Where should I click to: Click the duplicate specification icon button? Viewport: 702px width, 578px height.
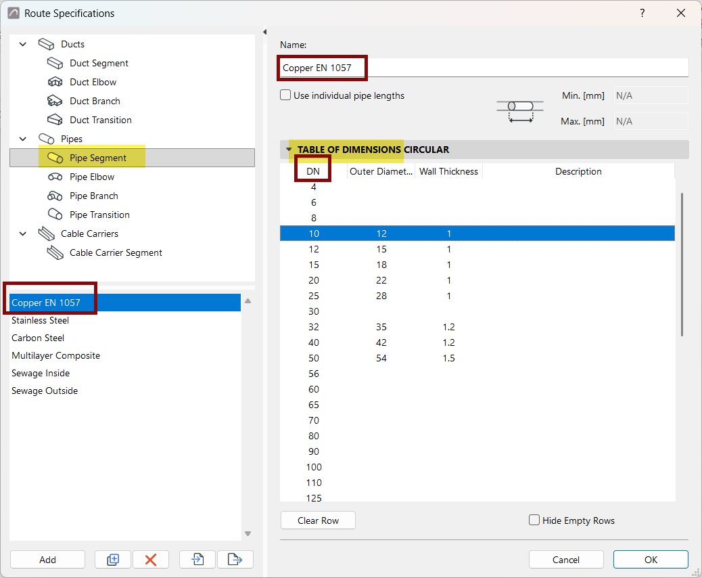click(x=113, y=559)
